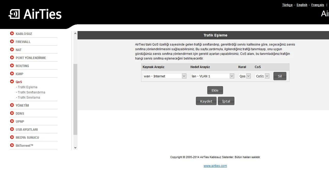The width and height of the screenshot is (329, 170).
Task: Open the UPNP menu
Action: 20,122
